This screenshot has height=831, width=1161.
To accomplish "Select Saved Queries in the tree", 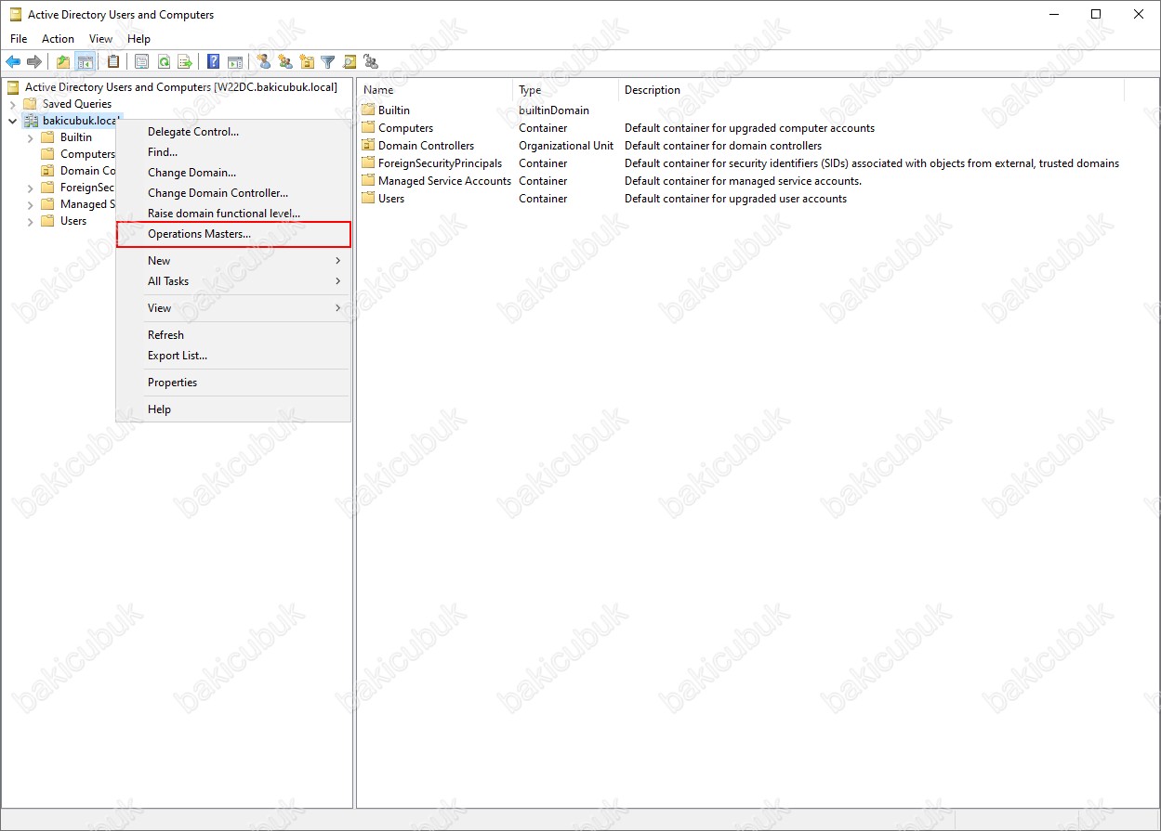I will pos(77,104).
